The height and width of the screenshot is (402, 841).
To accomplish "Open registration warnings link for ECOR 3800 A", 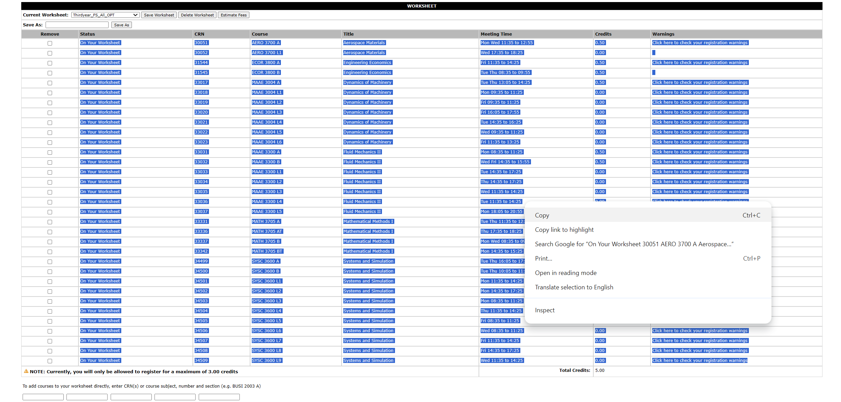I will [x=700, y=63].
